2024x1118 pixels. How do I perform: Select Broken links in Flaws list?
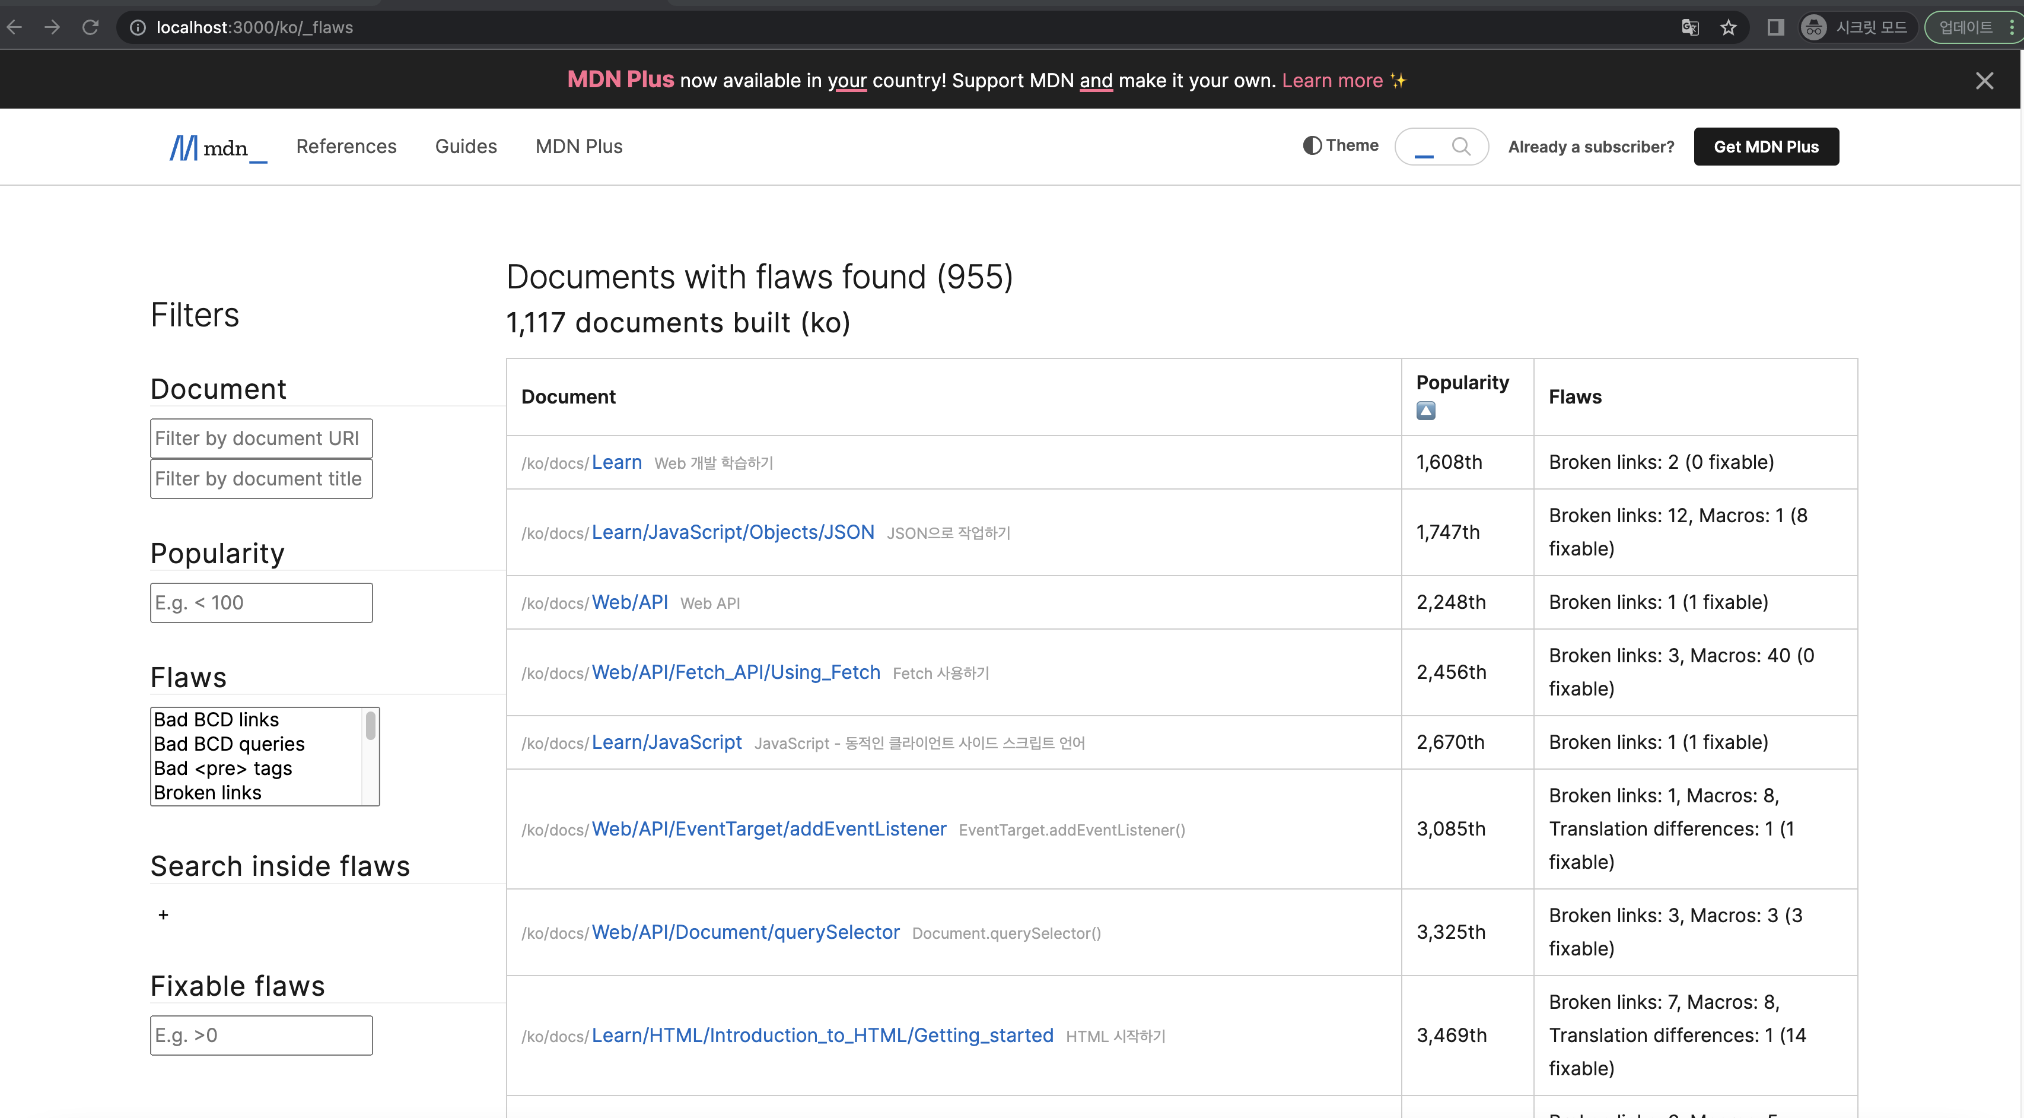click(x=208, y=792)
